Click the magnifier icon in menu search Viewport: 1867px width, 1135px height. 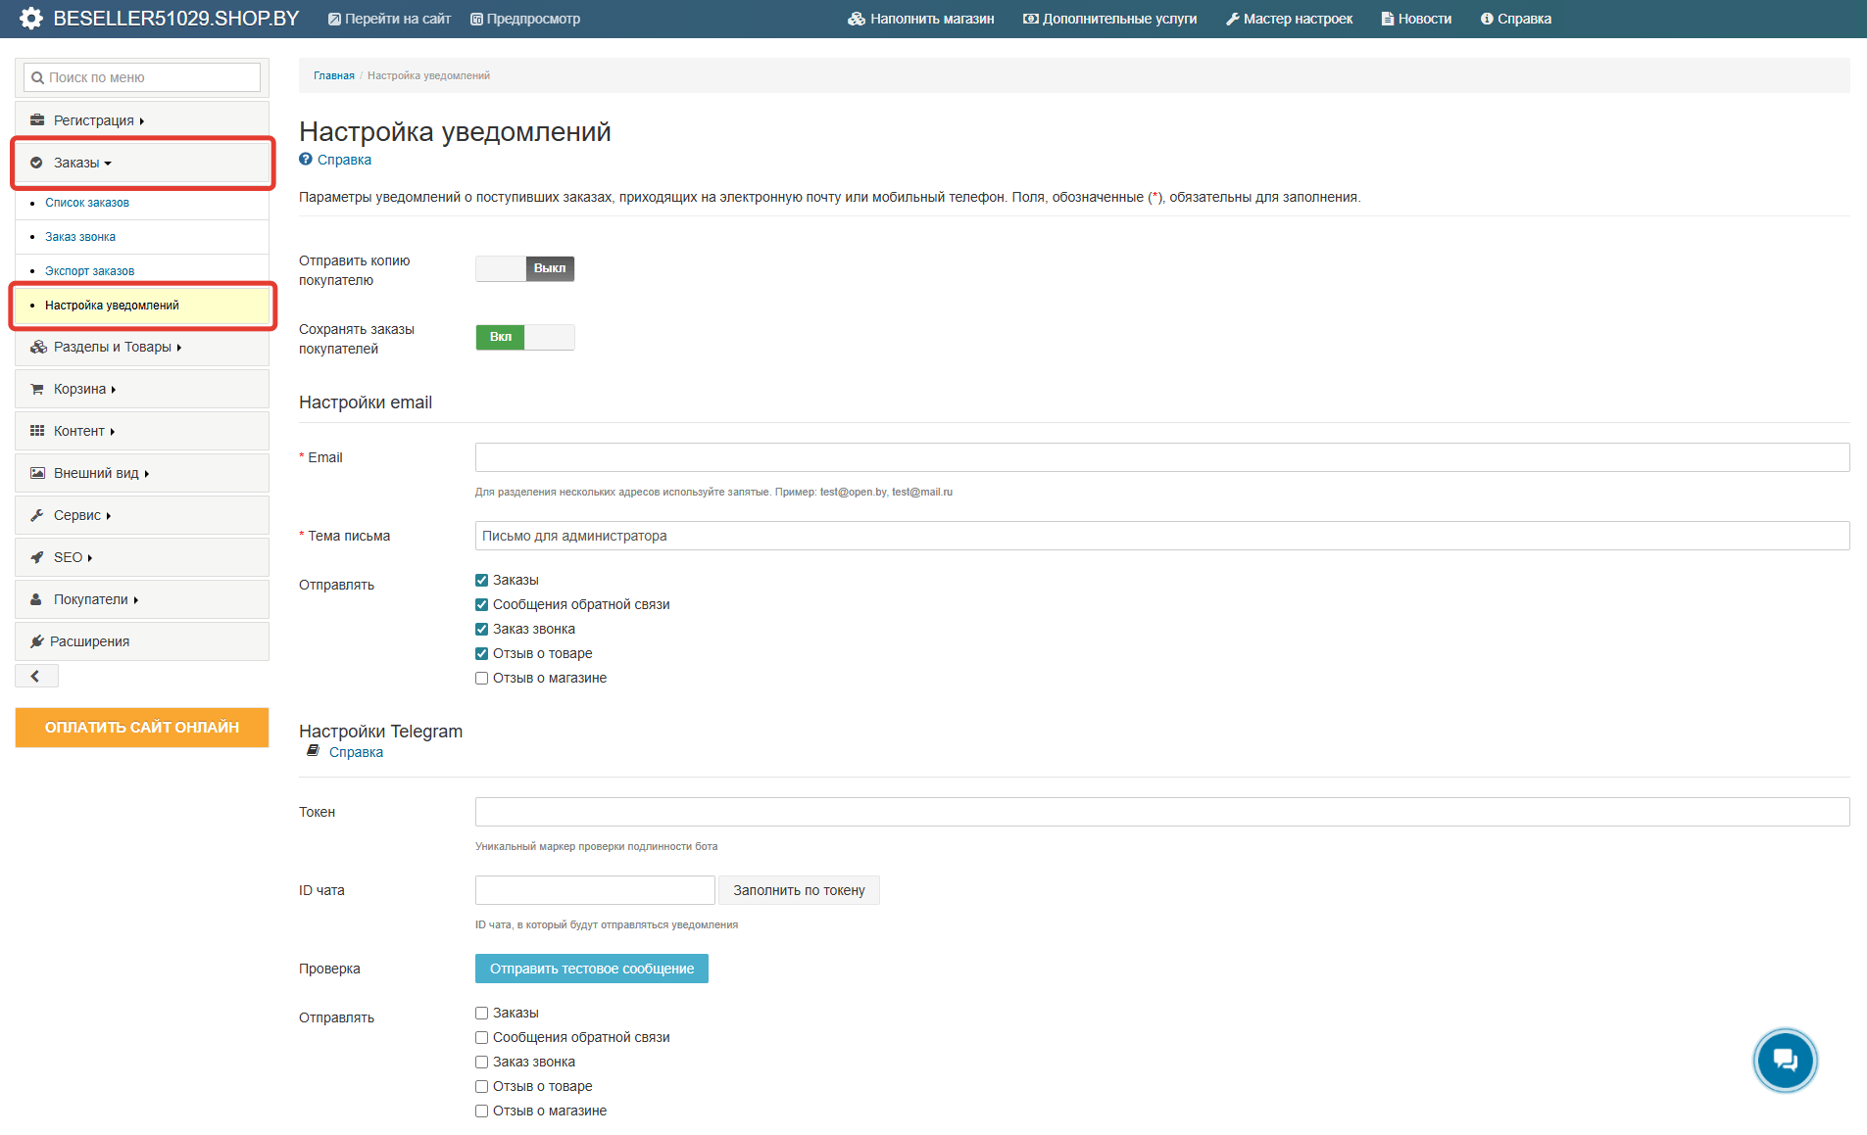click(x=37, y=78)
